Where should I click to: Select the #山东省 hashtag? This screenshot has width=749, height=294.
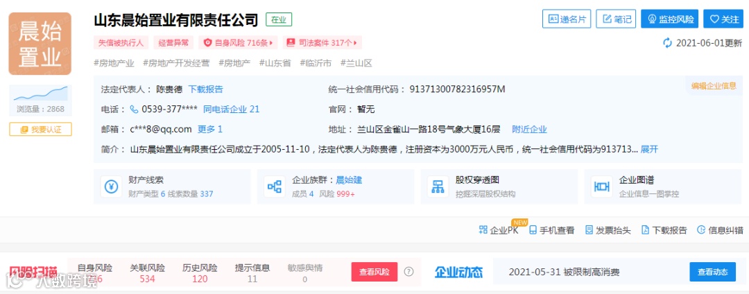pos(275,63)
